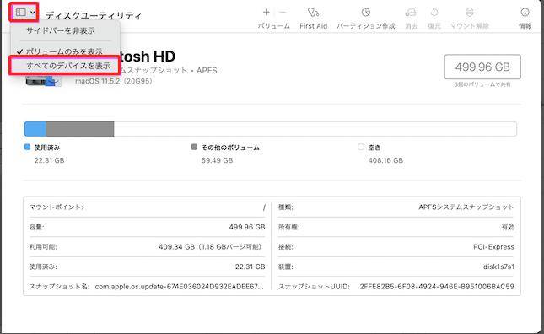Click the 408.16 GB free value
544x334 pixels.
pyautogui.click(x=385, y=160)
